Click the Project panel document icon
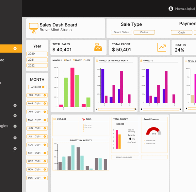The image size is (196, 192). pos(55,119)
